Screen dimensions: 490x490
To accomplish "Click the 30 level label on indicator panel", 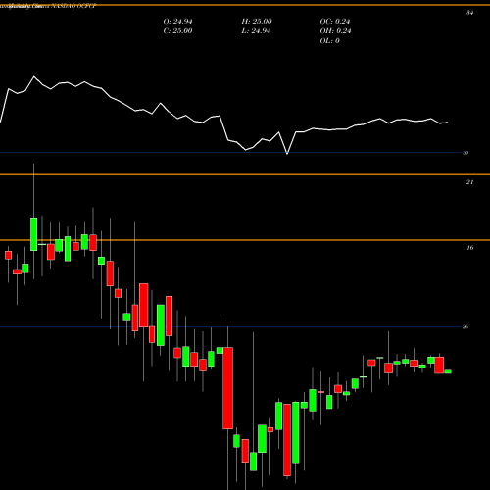I will click(x=465, y=153).
